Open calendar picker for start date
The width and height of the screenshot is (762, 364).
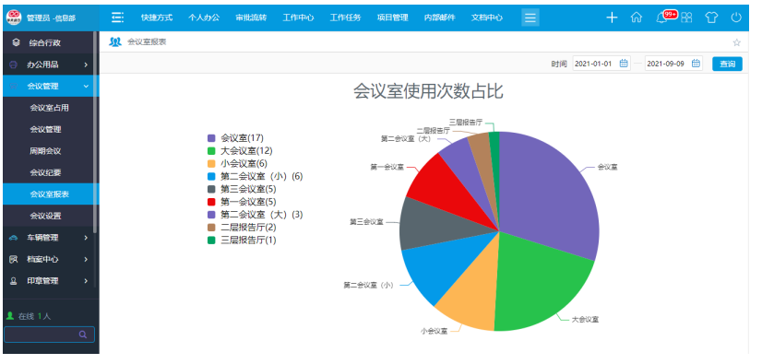(x=624, y=63)
